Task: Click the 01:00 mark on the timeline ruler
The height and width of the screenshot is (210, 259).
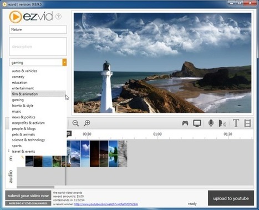Action: pos(158,134)
